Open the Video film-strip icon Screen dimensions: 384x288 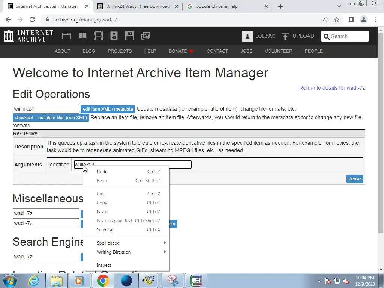pyautogui.click(x=98, y=36)
